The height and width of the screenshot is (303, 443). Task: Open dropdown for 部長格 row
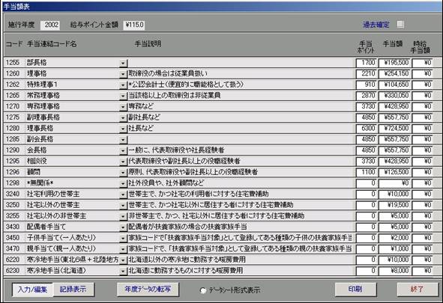(123, 63)
